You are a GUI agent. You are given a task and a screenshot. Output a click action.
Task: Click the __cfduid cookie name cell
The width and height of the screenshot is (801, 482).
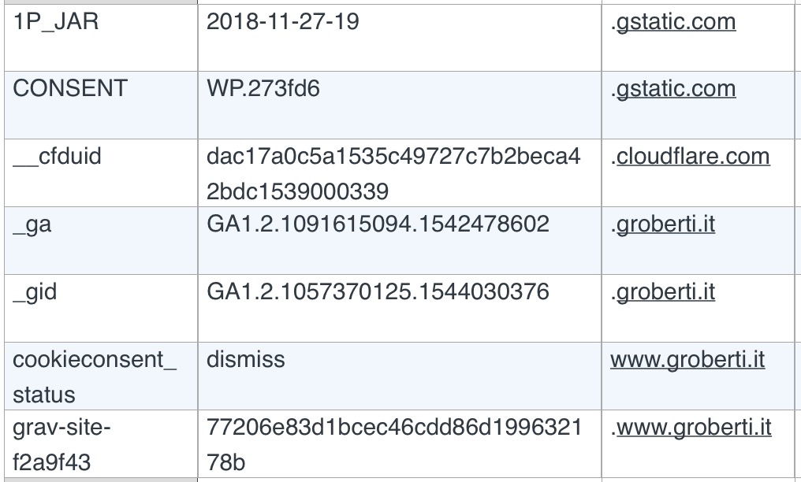point(101,173)
